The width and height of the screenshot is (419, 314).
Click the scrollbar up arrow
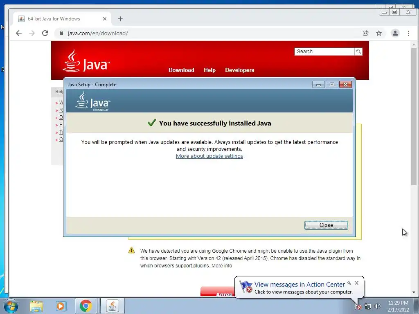(414, 44)
